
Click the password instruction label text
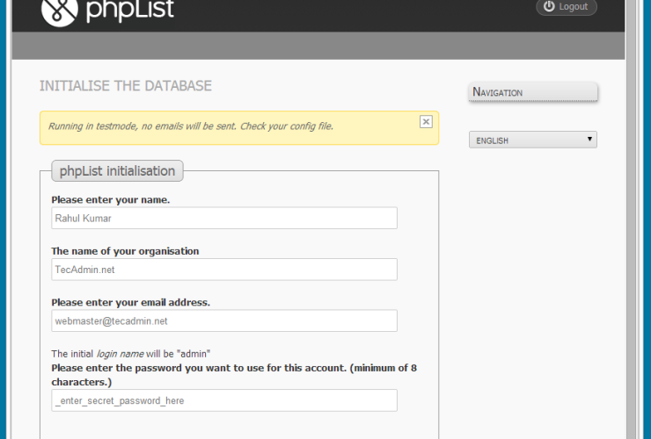point(233,375)
